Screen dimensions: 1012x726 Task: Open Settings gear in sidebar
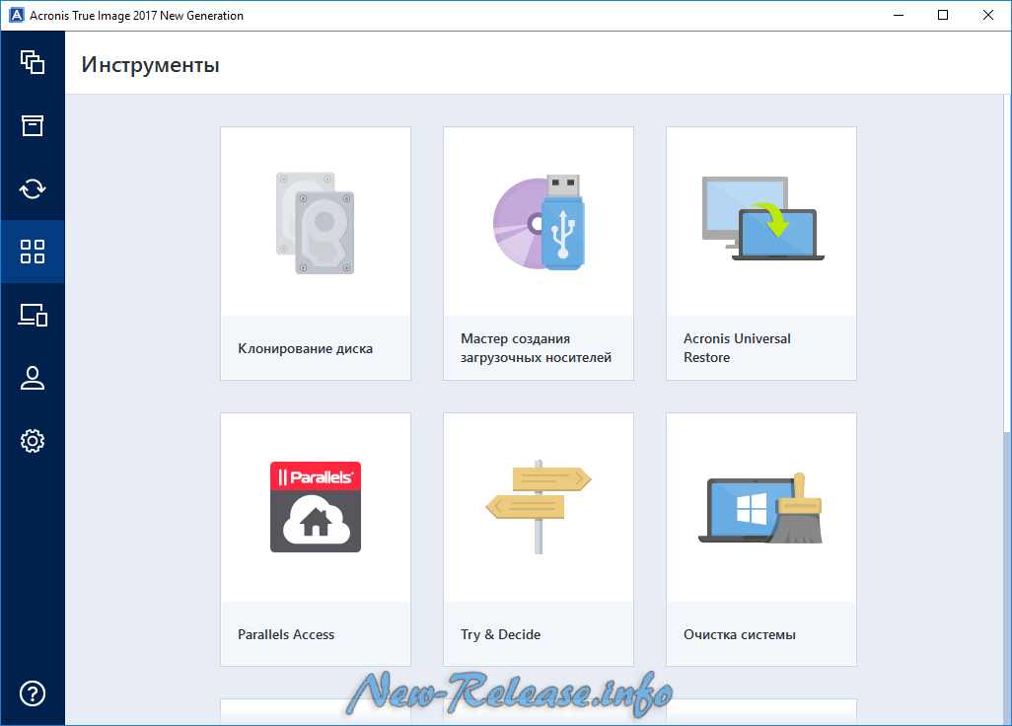point(33,441)
